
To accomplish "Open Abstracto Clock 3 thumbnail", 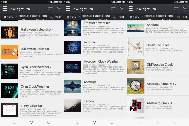I will click(135, 105).
